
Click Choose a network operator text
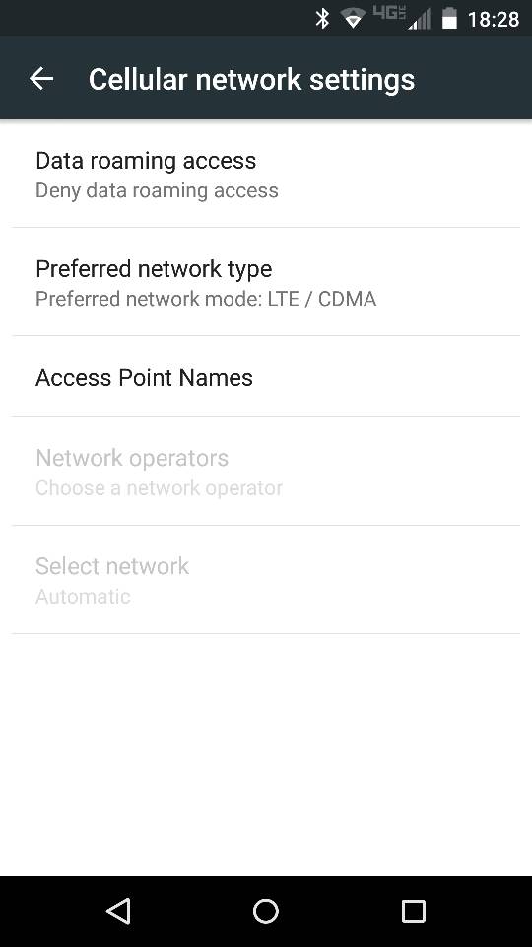[159, 488]
